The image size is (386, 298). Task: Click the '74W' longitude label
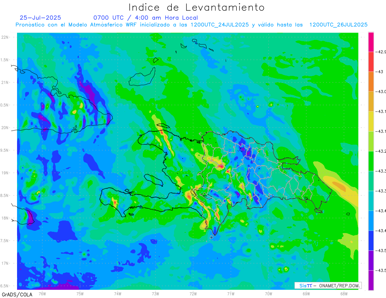(x=118, y=293)
